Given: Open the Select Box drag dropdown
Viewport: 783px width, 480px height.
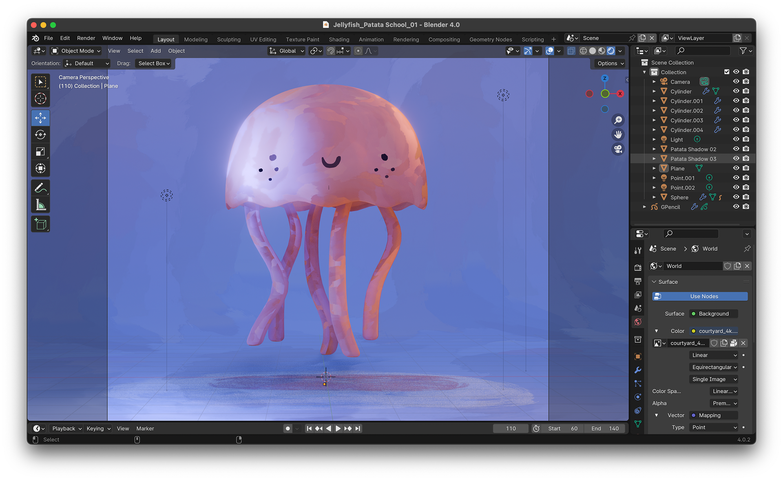Looking at the screenshot, I should [153, 64].
